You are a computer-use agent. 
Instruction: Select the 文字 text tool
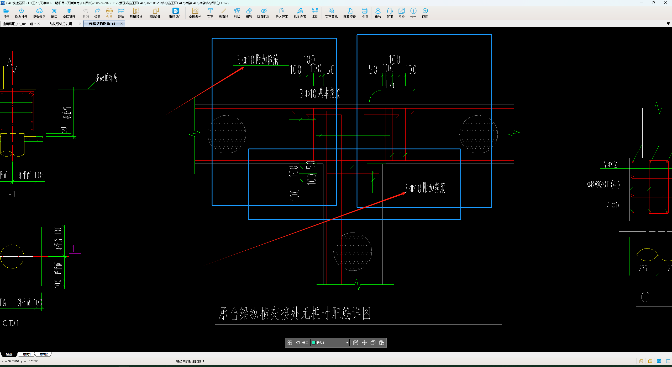(210, 13)
